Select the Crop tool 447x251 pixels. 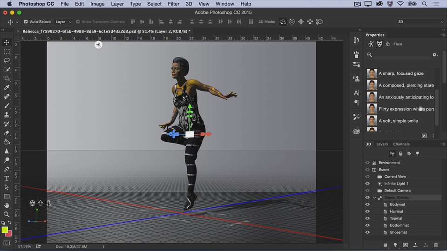(x=7, y=79)
